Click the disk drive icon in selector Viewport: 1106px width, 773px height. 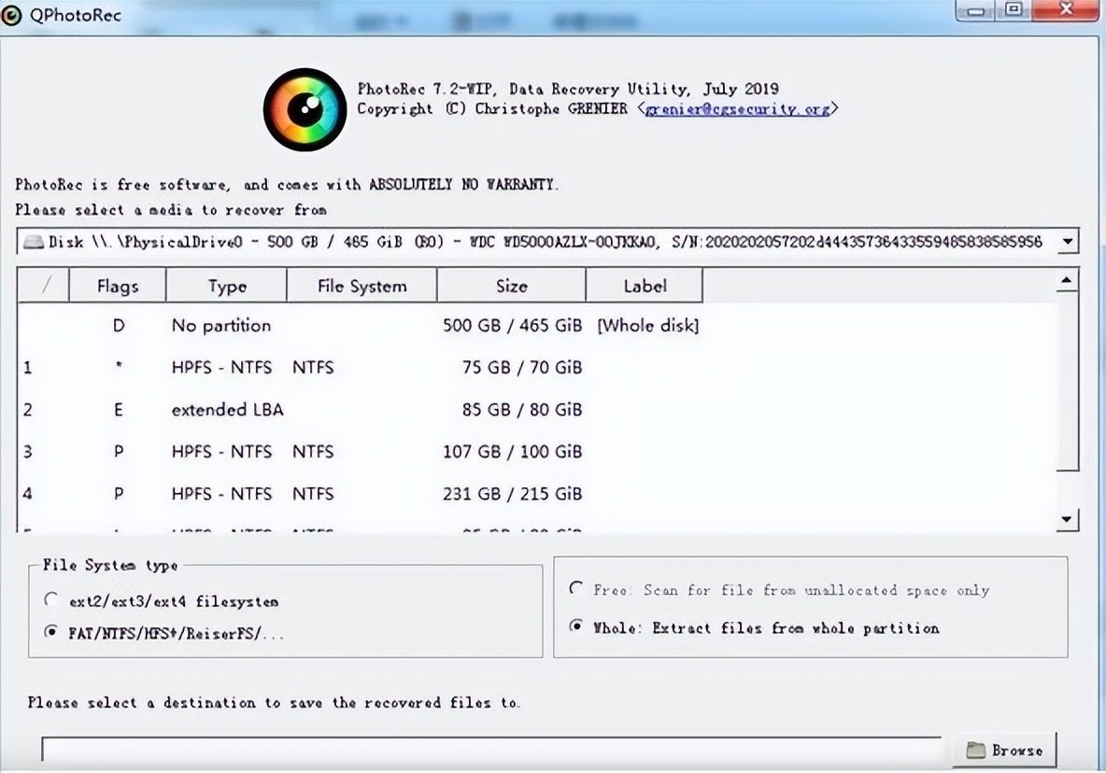(x=34, y=242)
